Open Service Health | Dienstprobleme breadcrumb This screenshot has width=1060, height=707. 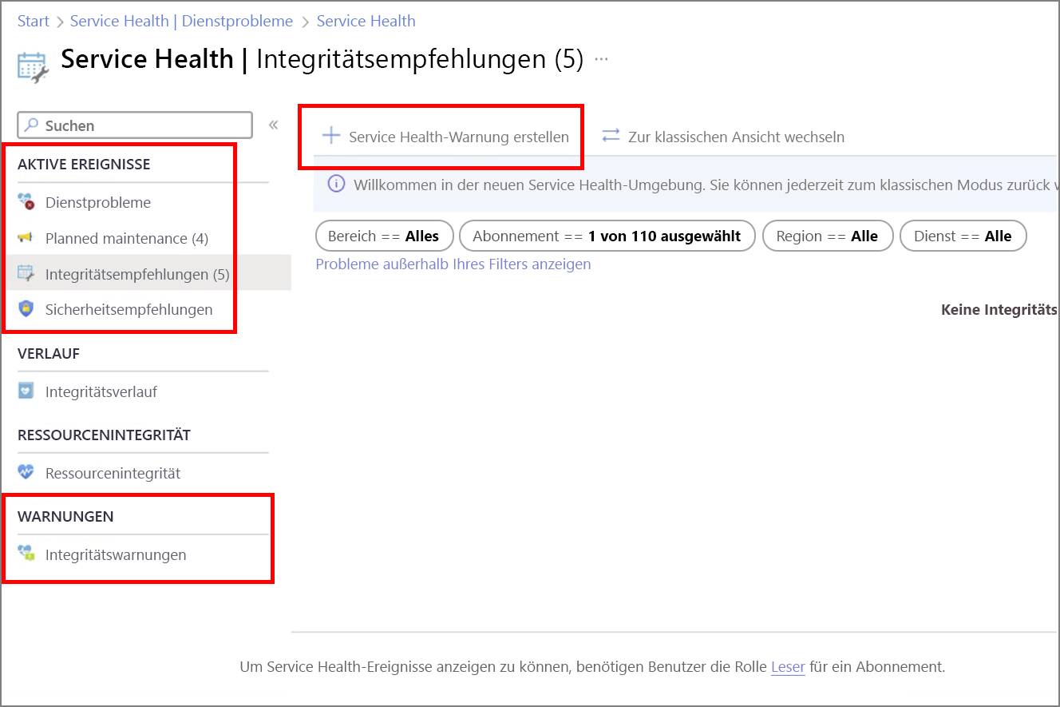click(x=181, y=21)
